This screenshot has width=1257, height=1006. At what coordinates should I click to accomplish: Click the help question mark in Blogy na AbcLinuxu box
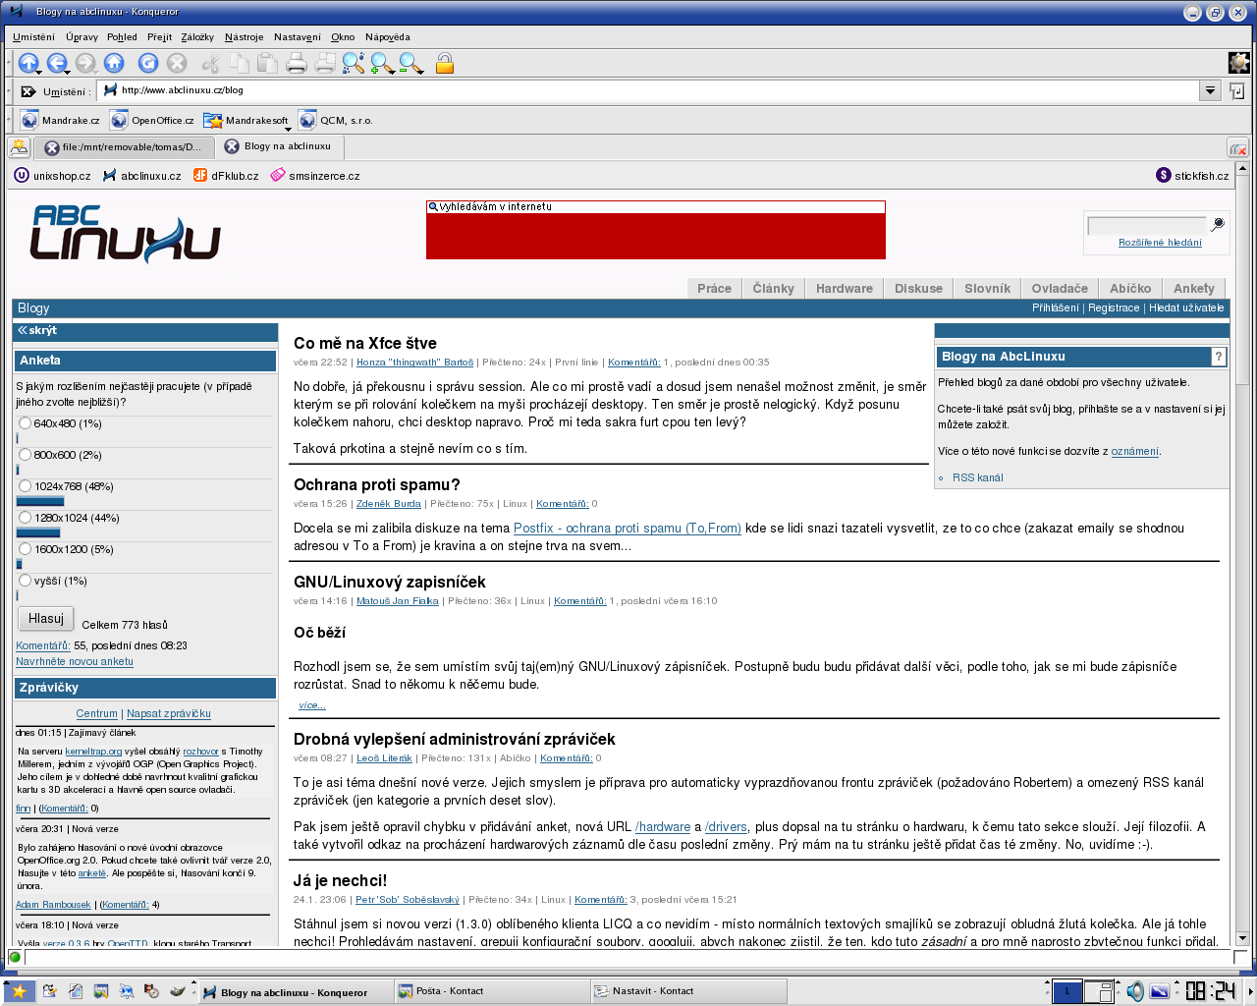1219,357
